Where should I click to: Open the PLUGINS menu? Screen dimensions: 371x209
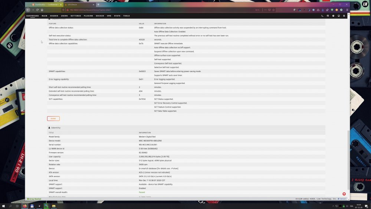point(89,16)
